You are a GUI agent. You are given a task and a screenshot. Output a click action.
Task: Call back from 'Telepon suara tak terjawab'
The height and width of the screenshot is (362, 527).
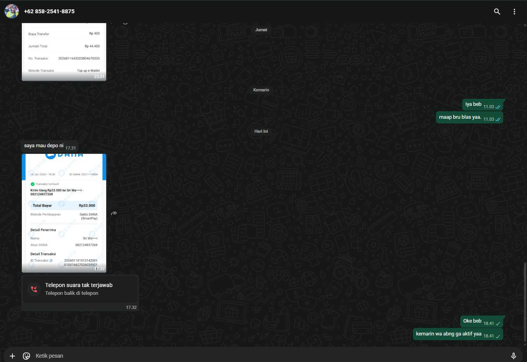pos(80,289)
